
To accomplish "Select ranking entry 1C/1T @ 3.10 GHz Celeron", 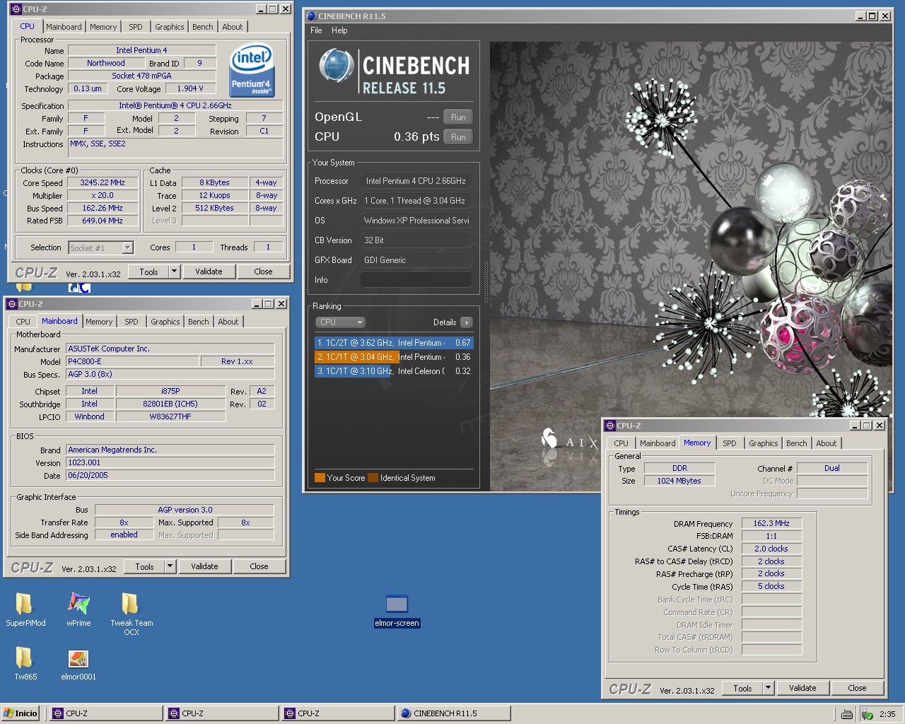I will 394,371.
